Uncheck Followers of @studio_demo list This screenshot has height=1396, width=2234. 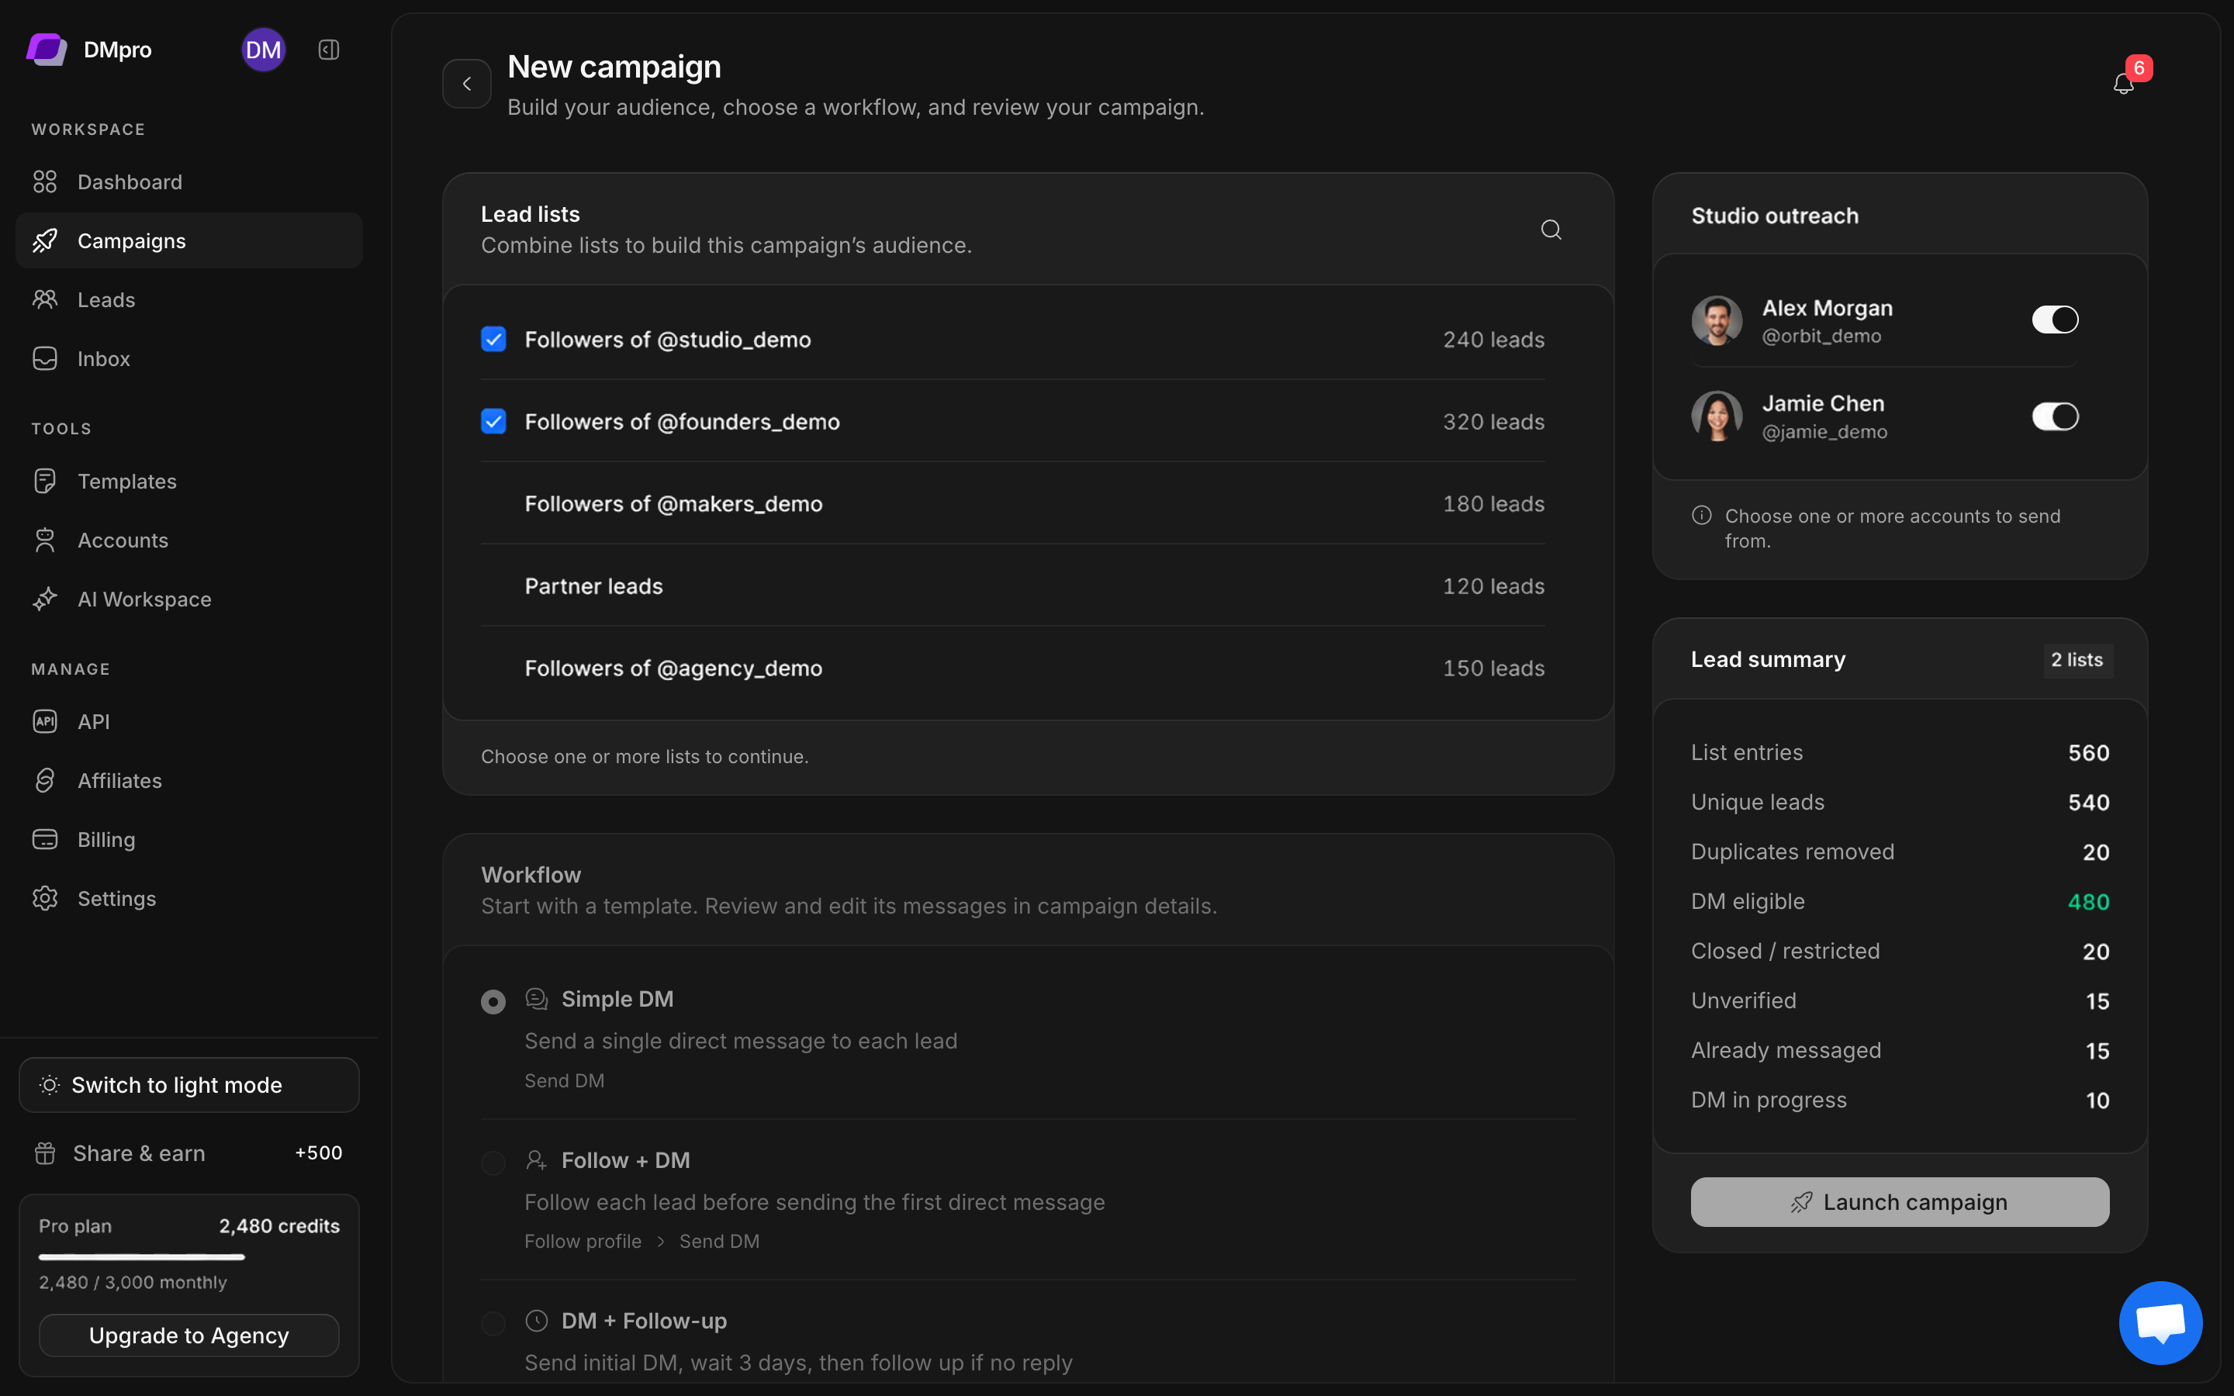pyautogui.click(x=494, y=339)
